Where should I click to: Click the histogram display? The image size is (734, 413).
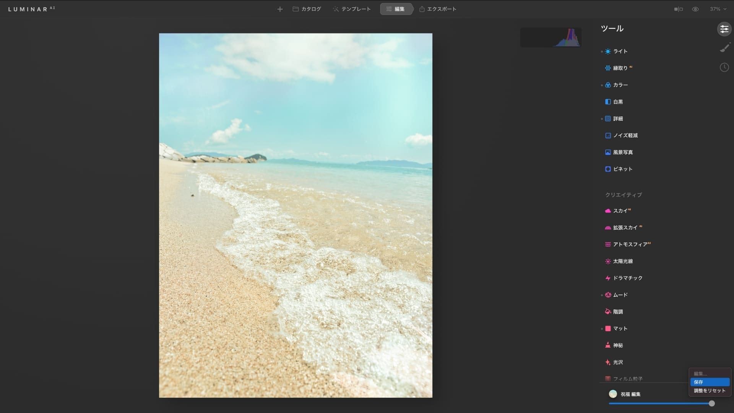pyautogui.click(x=551, y=37)
